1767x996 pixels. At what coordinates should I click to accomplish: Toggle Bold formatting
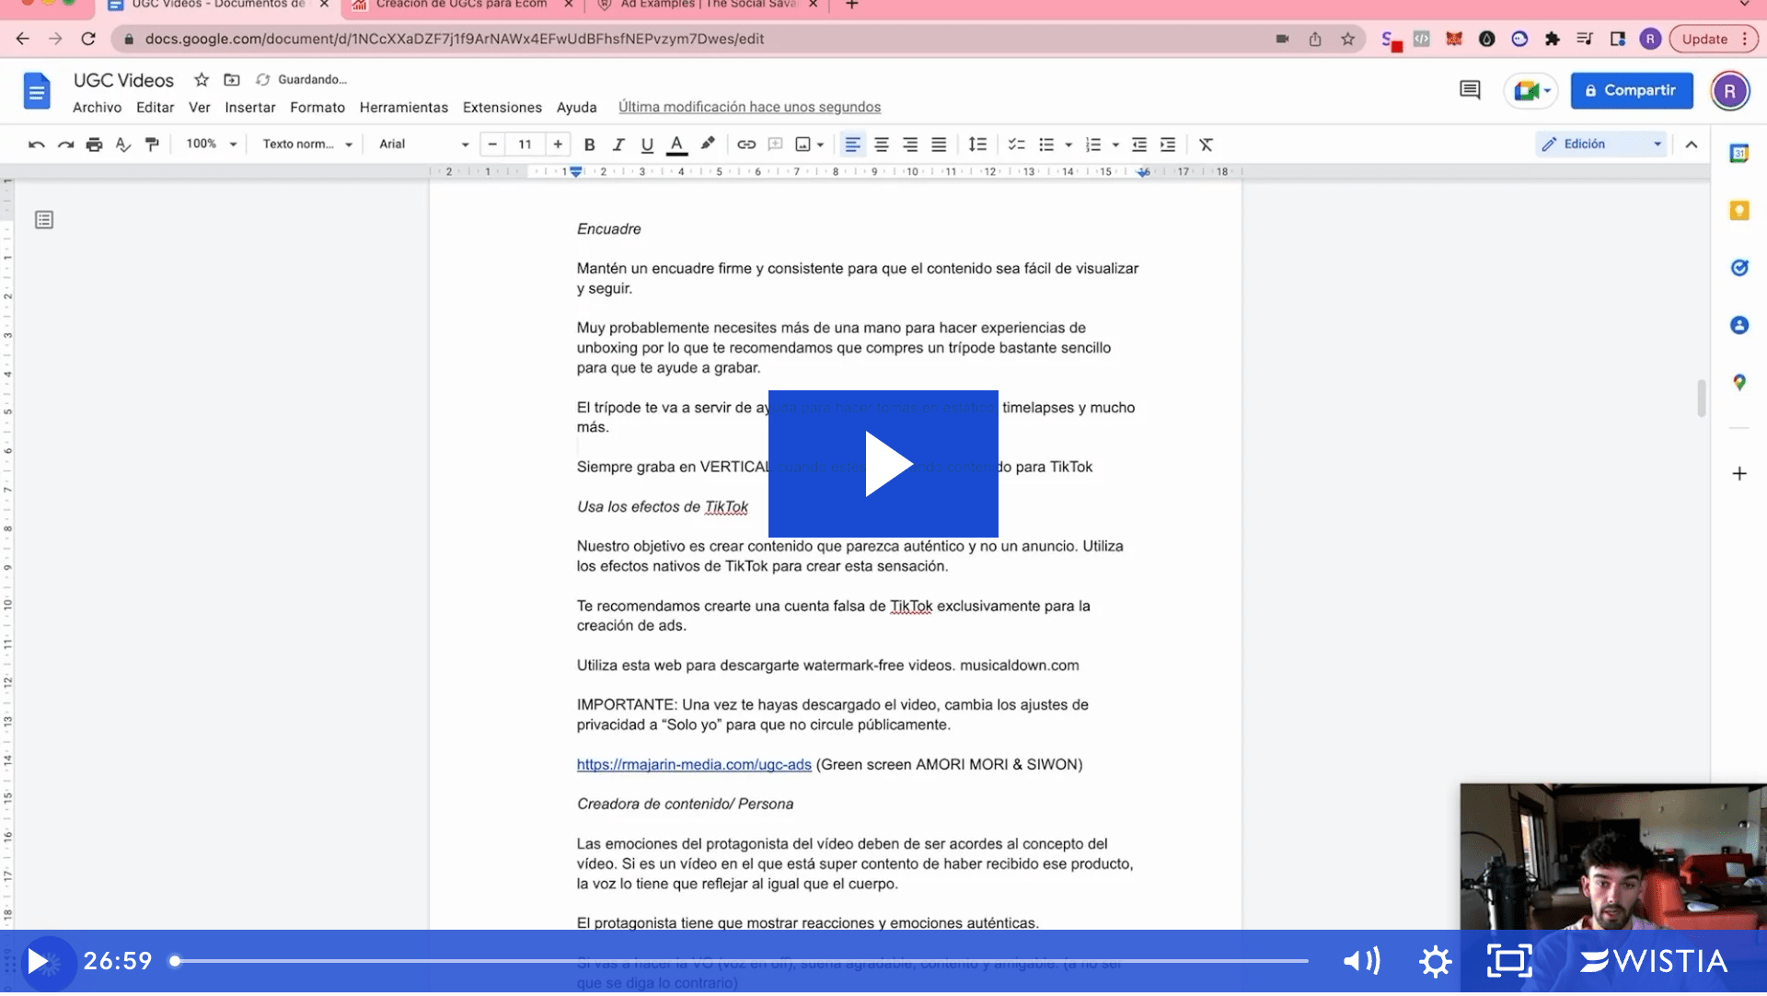click(x=590, y=145)
